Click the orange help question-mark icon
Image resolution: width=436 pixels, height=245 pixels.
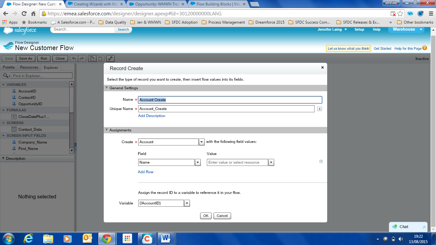(x=425, y=48)
